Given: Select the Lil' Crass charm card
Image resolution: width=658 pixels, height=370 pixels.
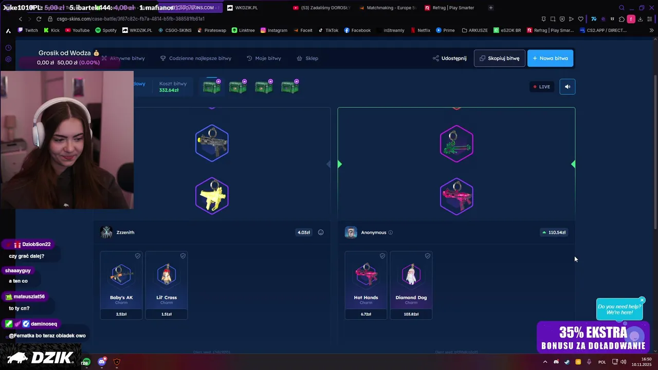Looking at the screenshot, I should [167, 285].
